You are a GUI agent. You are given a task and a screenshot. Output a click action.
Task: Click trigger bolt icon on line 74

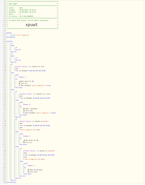pyautogui.click(x=5, y=155)
